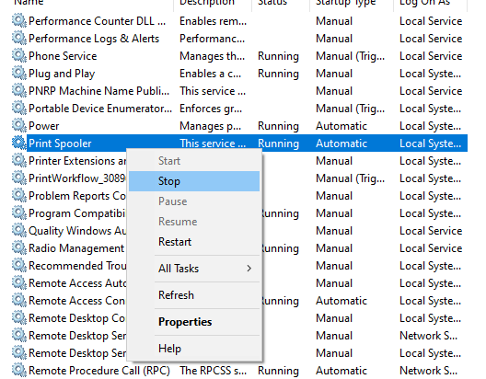Click Help in the context menu
This screenshot has height=379, width=486.
point(194,349)
